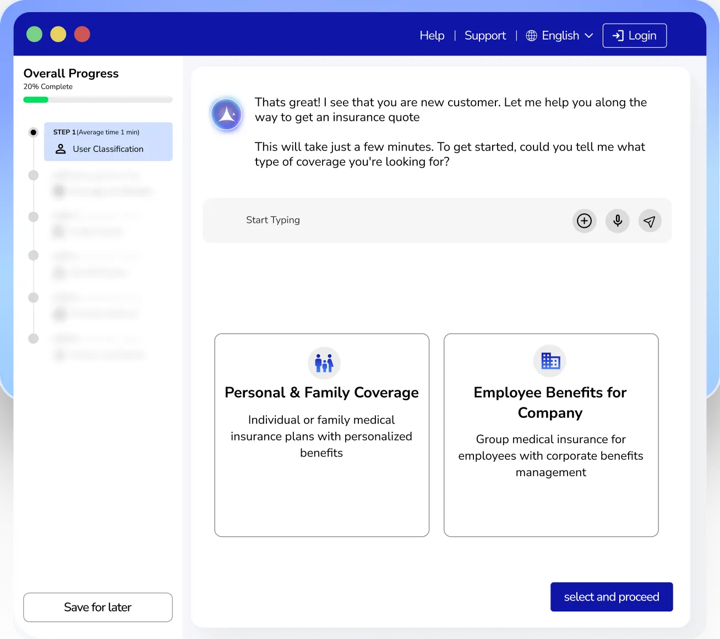Image resolution: width=720 pixels, height=639 pixels.
Task: Select Employee Benefits for Company card
Action: pyautogui.click(x=551, y=435)
